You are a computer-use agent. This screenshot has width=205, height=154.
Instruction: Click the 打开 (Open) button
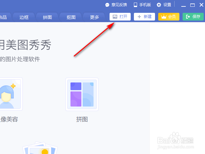coord(120,17)
